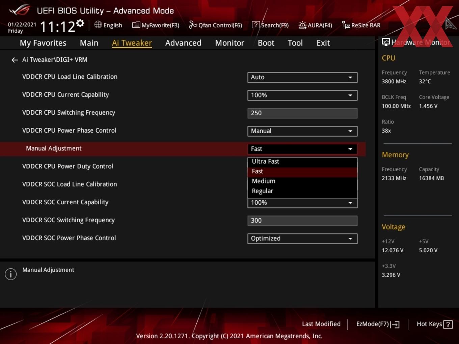Screen dimensions: 459x344
Task: Click the Qfan Control(F6) label
Action: (220, 25)
